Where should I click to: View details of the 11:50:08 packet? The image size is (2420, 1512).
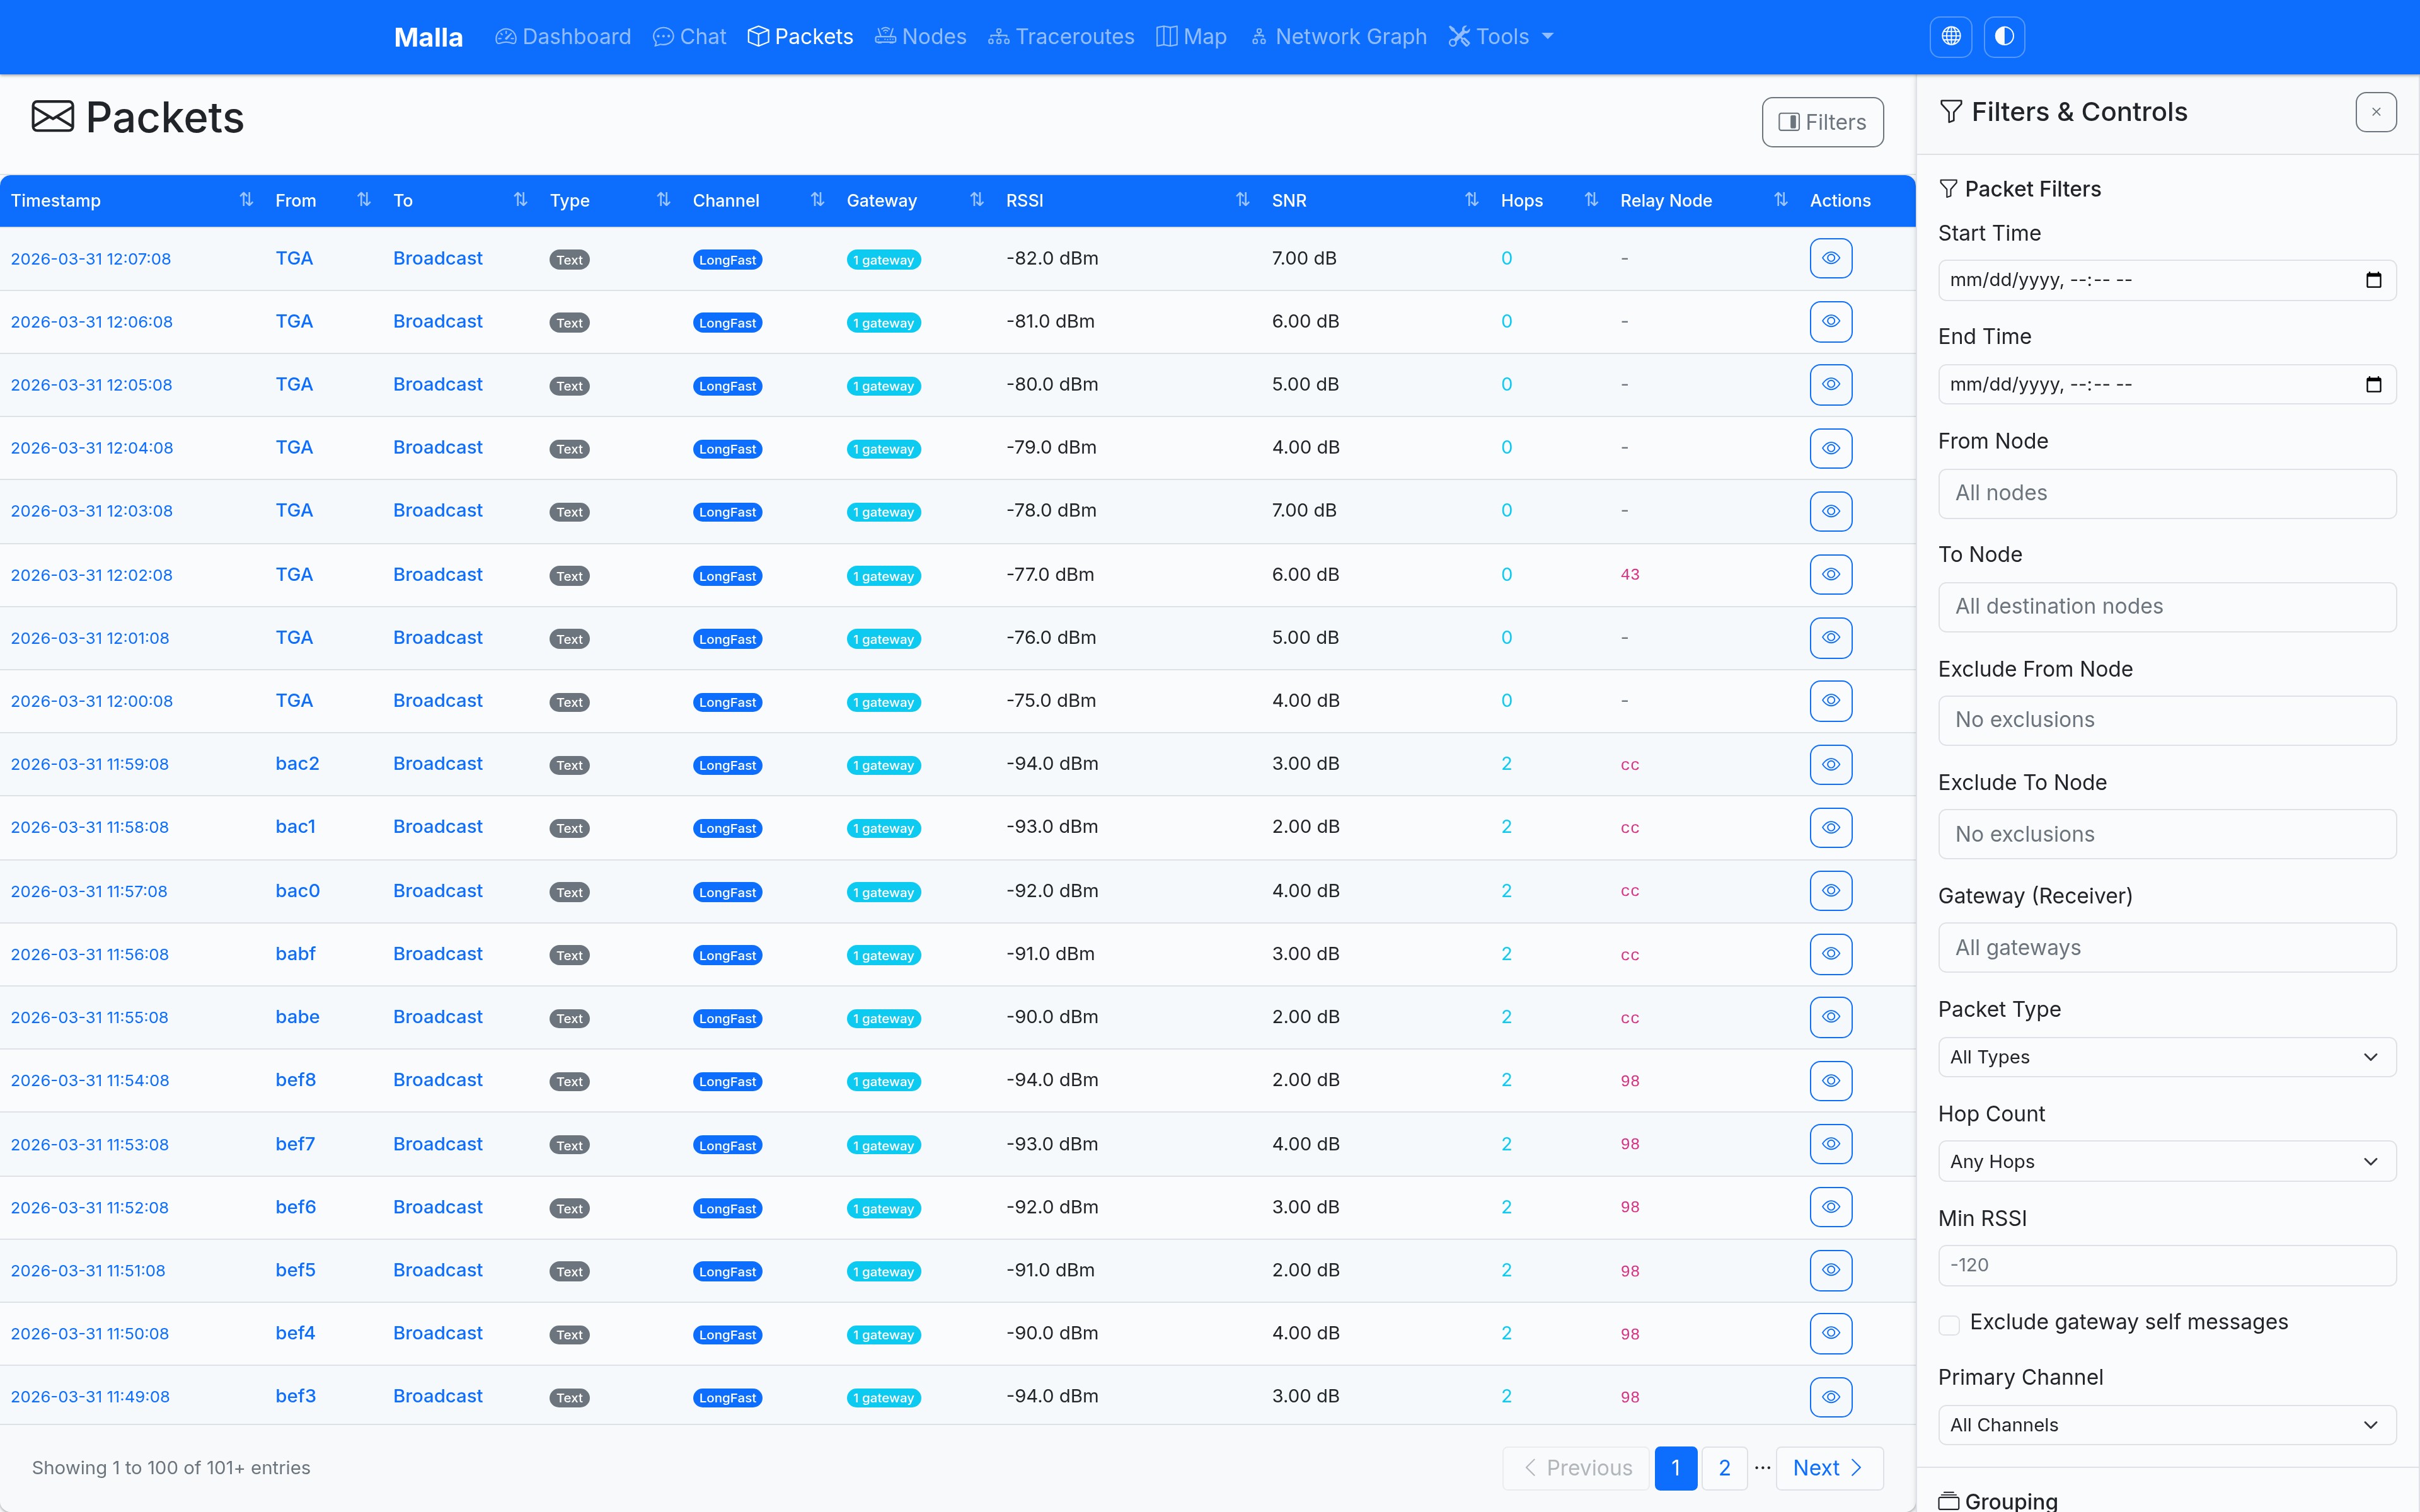point(1830,1333)
